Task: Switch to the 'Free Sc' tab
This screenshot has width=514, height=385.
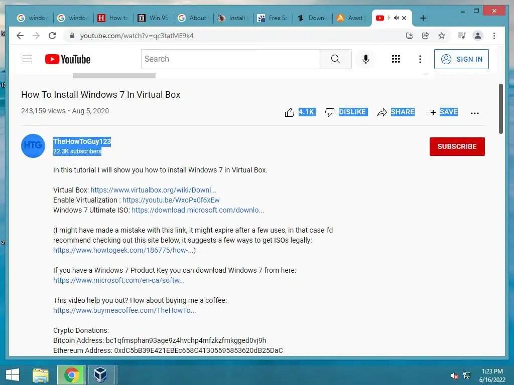Action: tap(273, 18)
